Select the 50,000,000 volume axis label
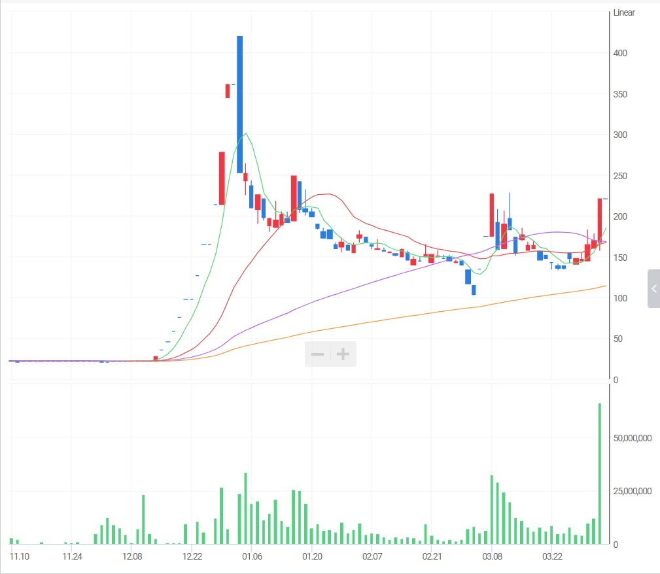Screen dimensions: 660x574 (633, 438)
